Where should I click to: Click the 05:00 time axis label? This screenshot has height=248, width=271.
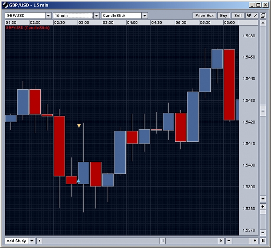click(181, 23)
